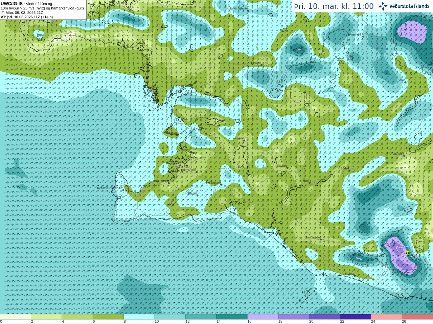Select the 0–2 m/s legend swatch
Screen dimensions: 433x324
(x=16, y=317)
